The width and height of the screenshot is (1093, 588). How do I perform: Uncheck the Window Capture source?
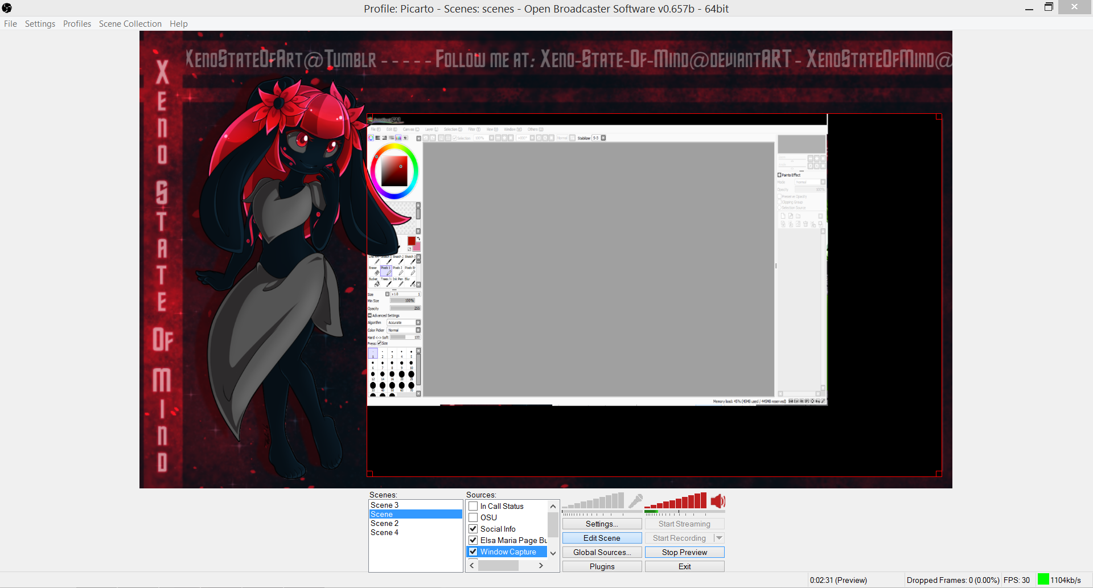473,552
